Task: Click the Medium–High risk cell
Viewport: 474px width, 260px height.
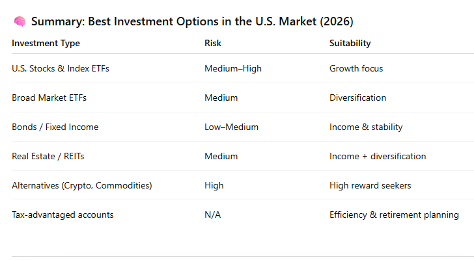Action: click(233, 68)
